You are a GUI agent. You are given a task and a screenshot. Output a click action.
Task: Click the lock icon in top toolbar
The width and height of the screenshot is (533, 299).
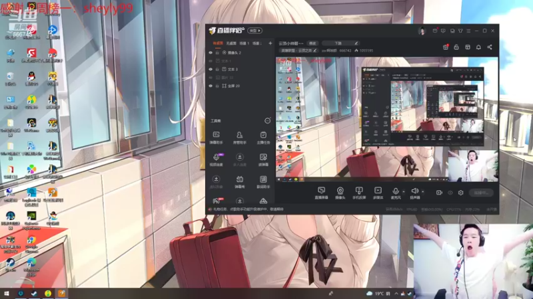coord(456,47)
